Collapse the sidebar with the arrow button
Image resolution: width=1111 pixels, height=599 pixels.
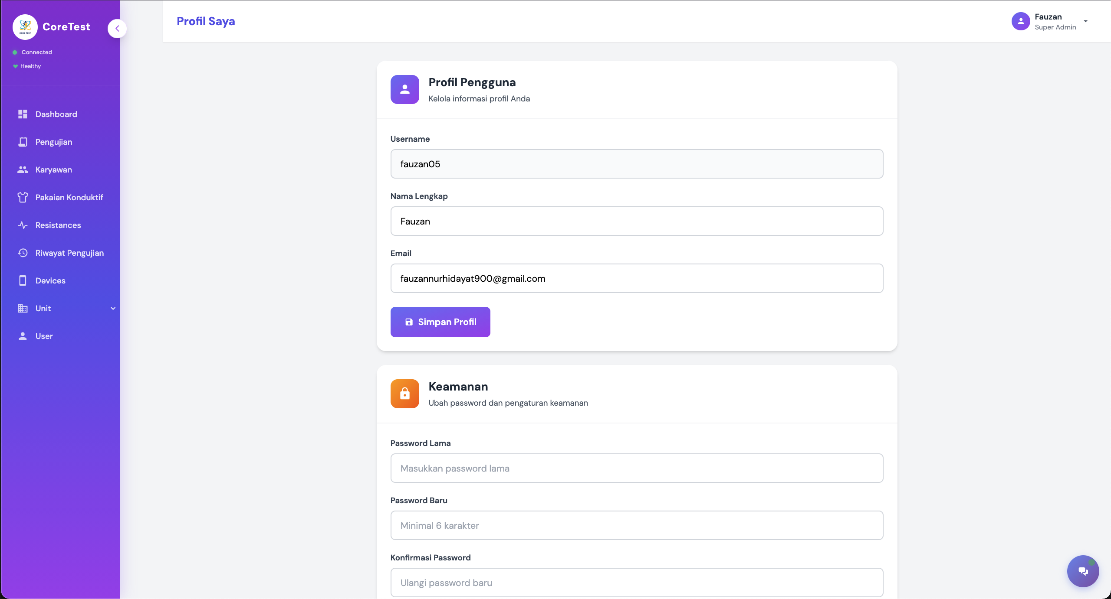[x=117, y=28]
